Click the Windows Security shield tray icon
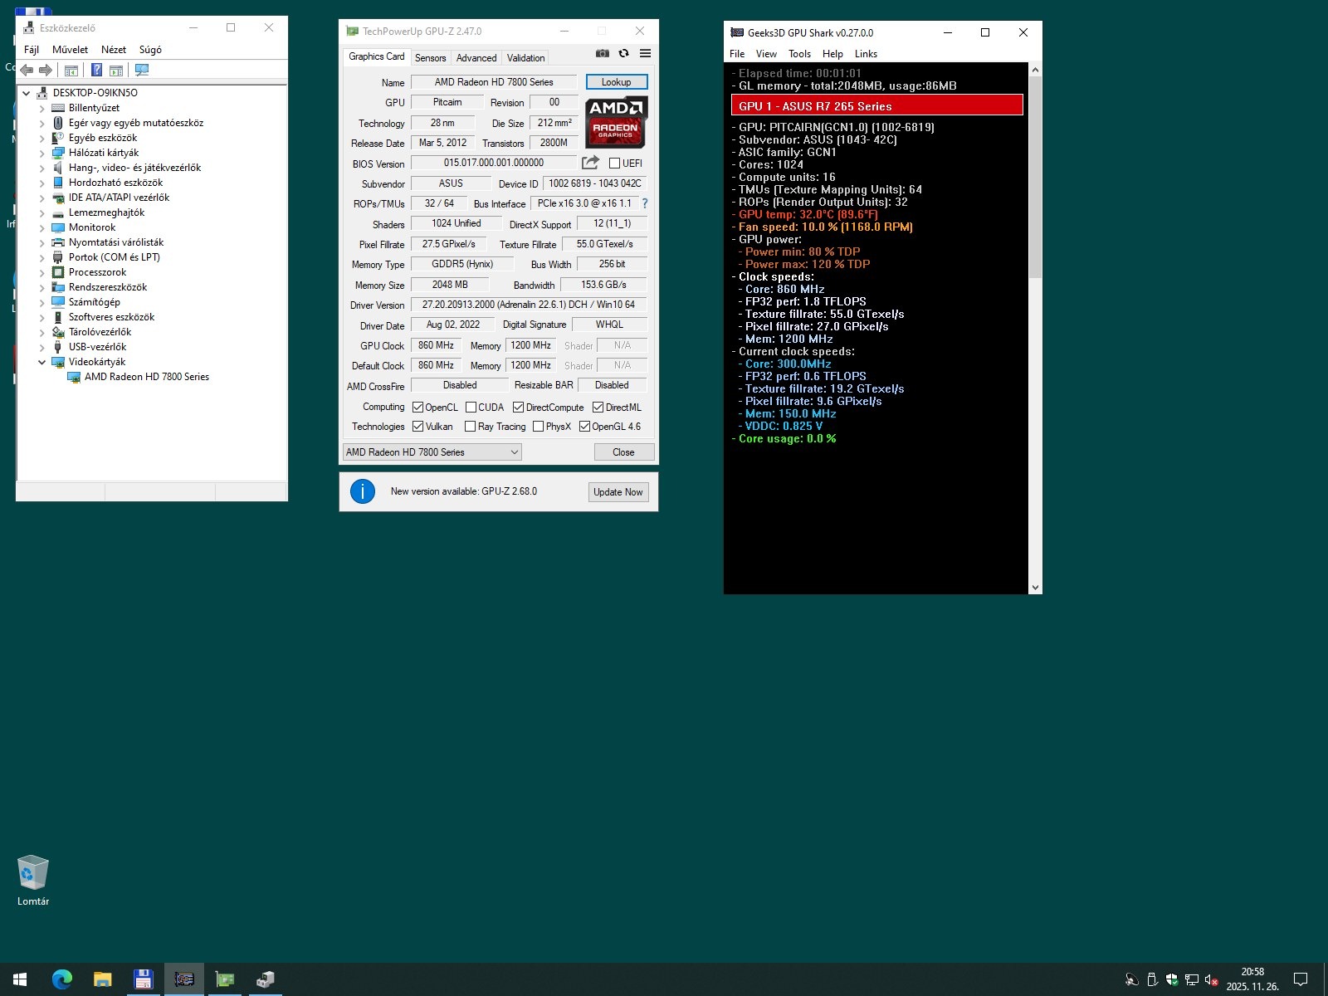The width and height of the screenshot is (1328, 996). pyautogui.click(x=1172, y=980)
